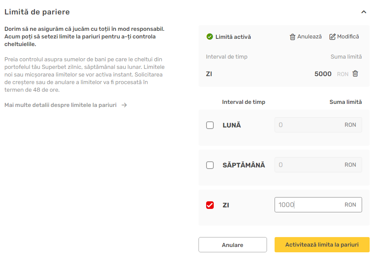Screen dimensions: 375x258
Task: Delete the 5000 RON daily limit
Action: (355, 74)
